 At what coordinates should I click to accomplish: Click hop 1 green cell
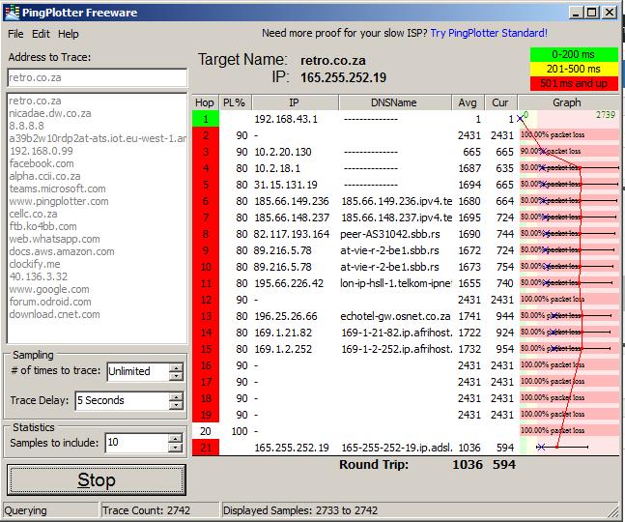[x=206, y=119]
